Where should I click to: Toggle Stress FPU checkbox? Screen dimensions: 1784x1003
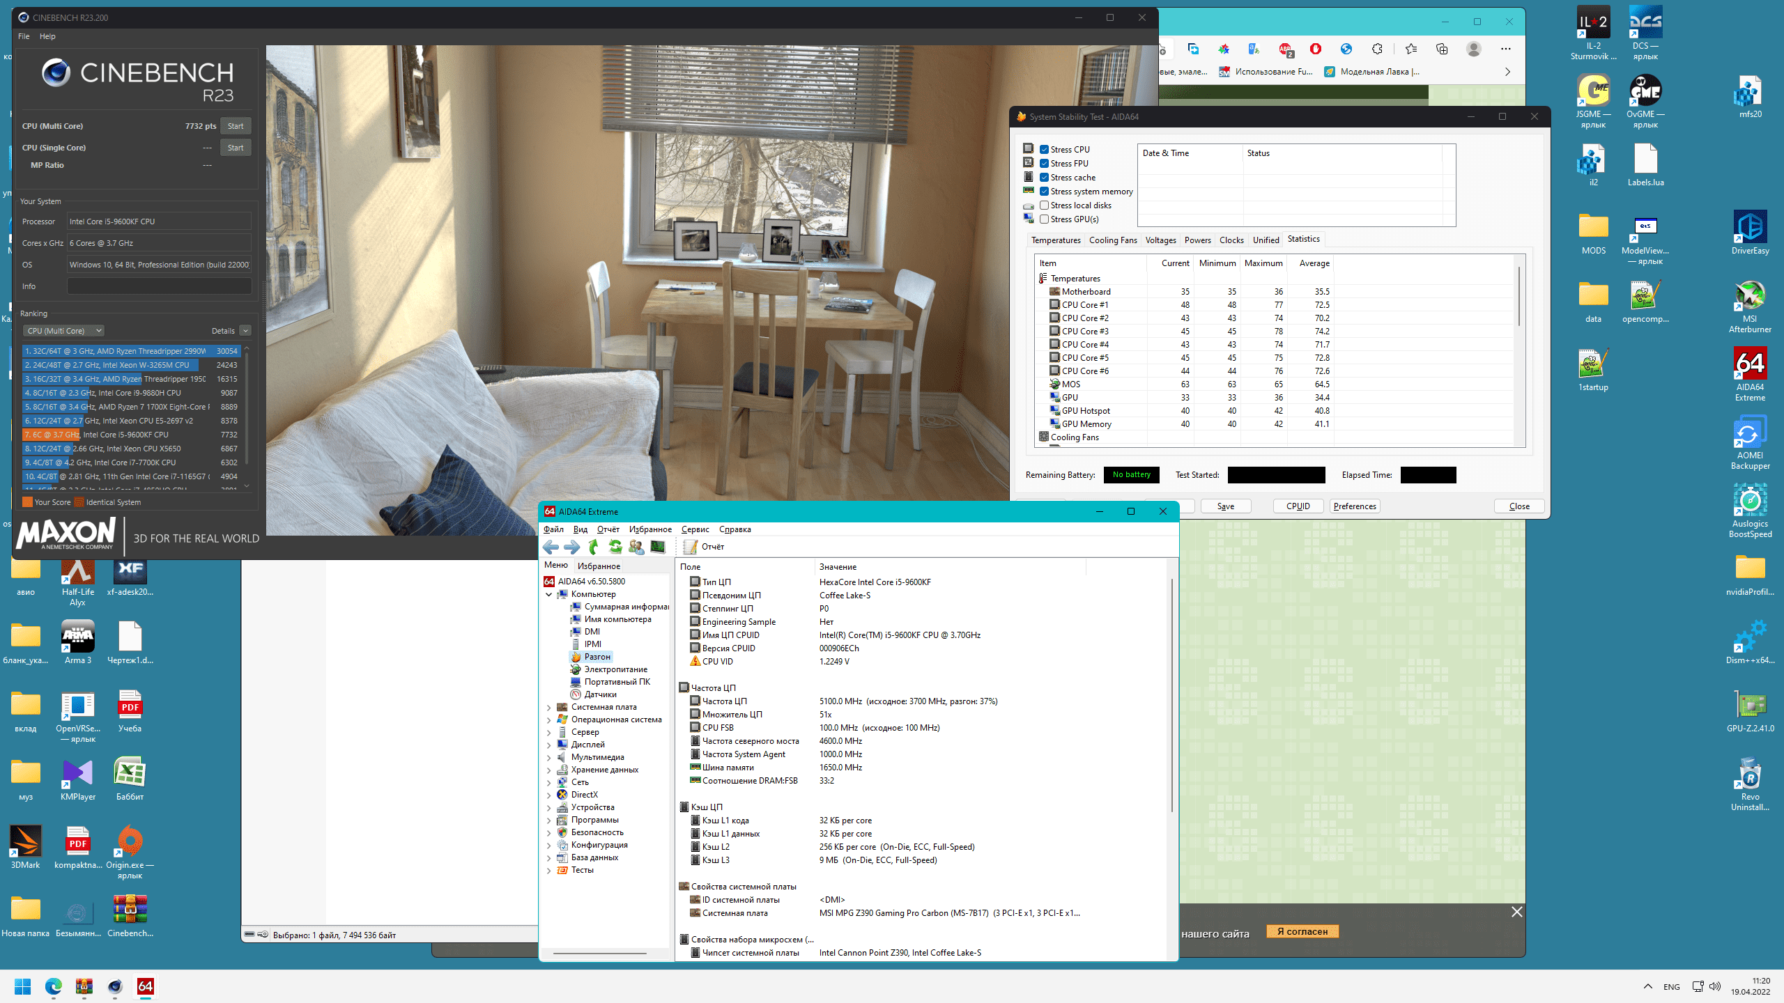(1045, 164)
